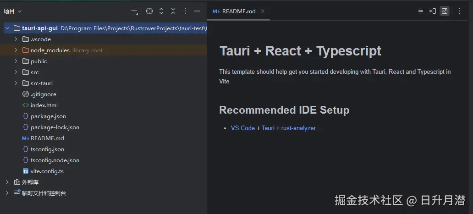Viewport: 473px width, 214px height.
Task: Click Select Opened File crosshair icon
Action: tap(149, 11)
